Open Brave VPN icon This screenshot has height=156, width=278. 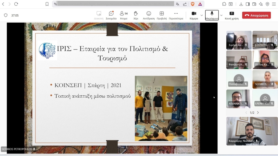[x=267, y=4]
